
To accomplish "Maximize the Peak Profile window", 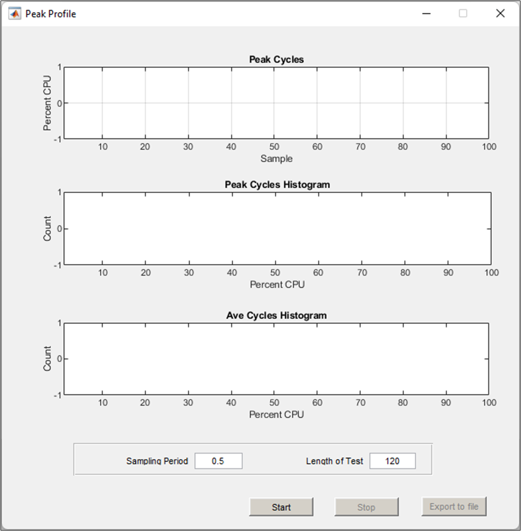I will tap(463, 14).
